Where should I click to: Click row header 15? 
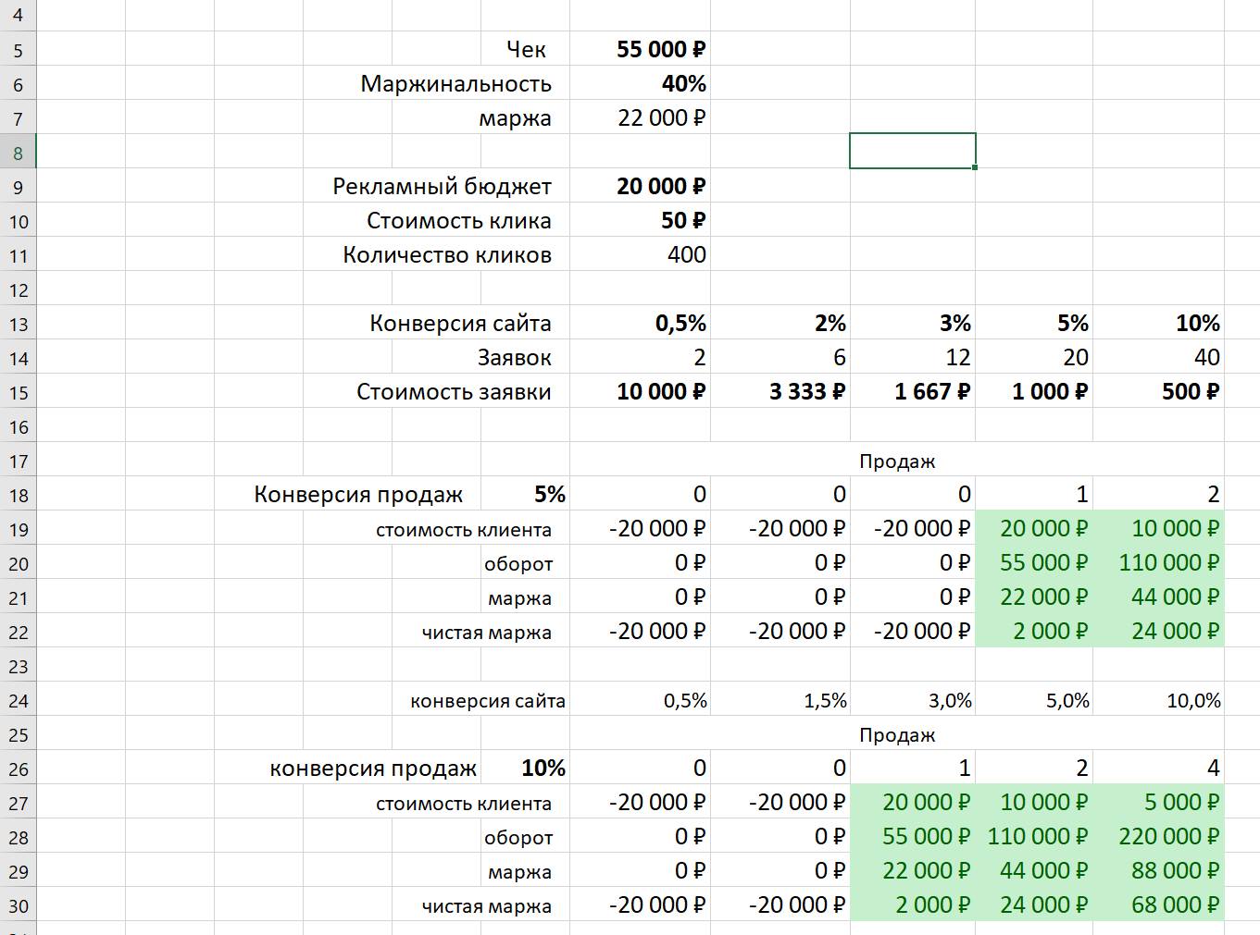click(18, 393)
